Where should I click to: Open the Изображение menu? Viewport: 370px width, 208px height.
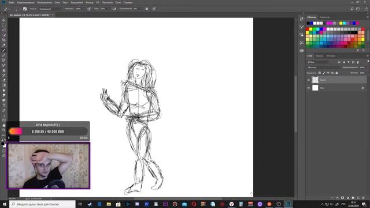pyautogui.click(x=45, y=2)
